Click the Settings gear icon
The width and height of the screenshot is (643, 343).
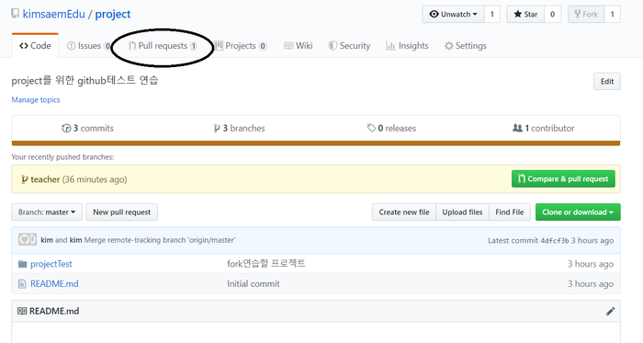pyautogui.click(x=449, y=46)
